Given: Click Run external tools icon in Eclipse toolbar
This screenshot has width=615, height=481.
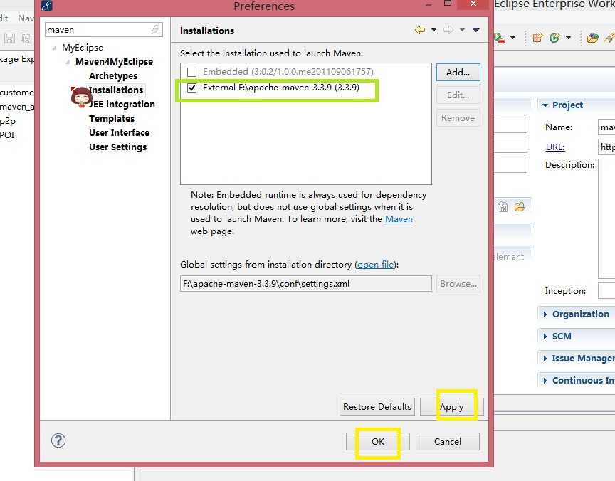Looking at the screenshot, I should point(499,38).
